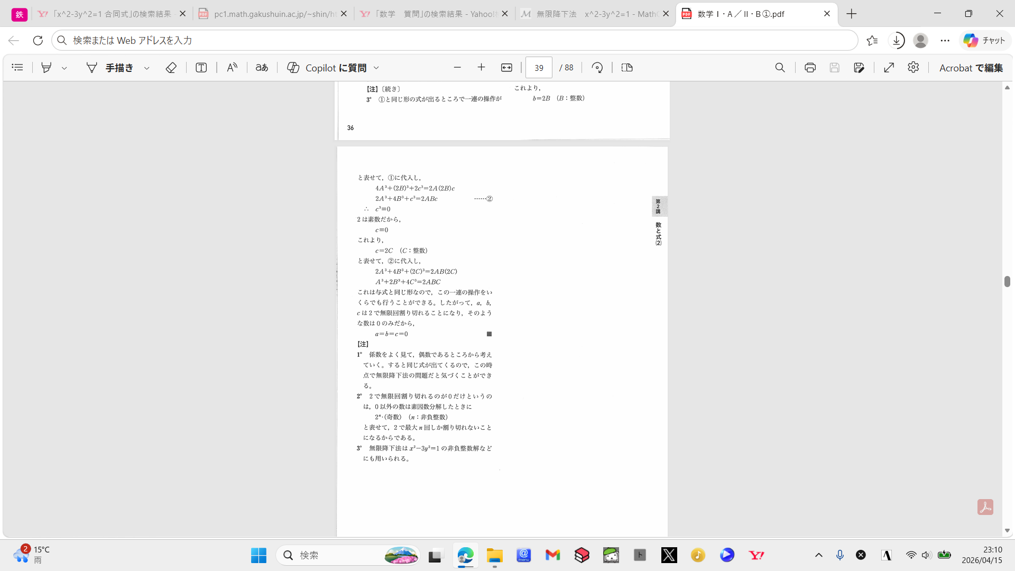This screenshot has width=1015, height=571.
Task: Click the zoom in button
Action: tap(481, 67)
